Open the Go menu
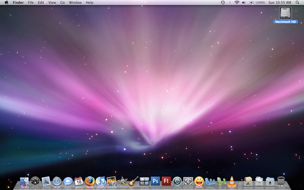The height and width of the screenshot is (190, 304). tap(62, 3)
